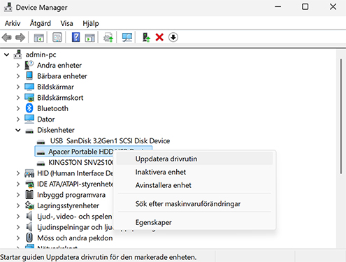The image size is (346, 262).
Task: Click the Andra enheter unknown device icon
Action: 29,65
